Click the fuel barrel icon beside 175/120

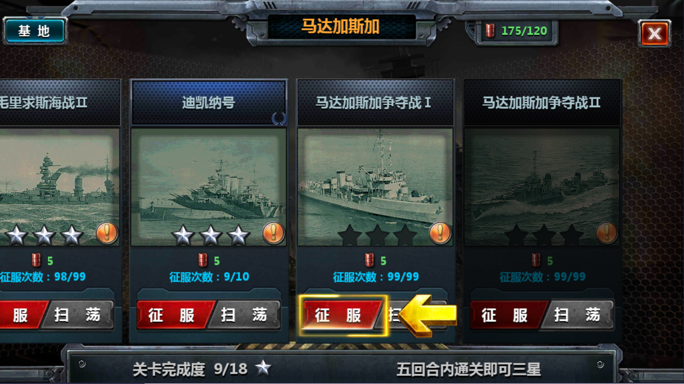490,31
